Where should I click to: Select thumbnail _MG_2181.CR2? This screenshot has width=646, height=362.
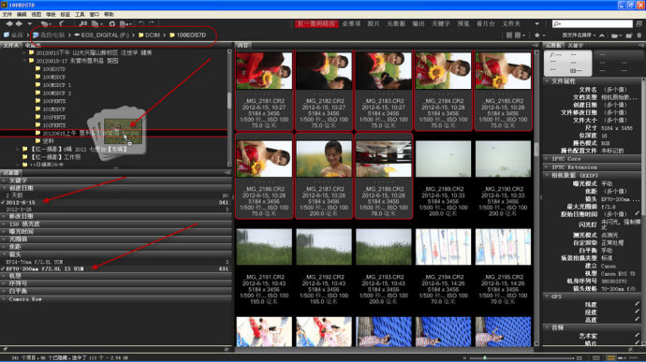pyautogui.click(x=264, y=91)
